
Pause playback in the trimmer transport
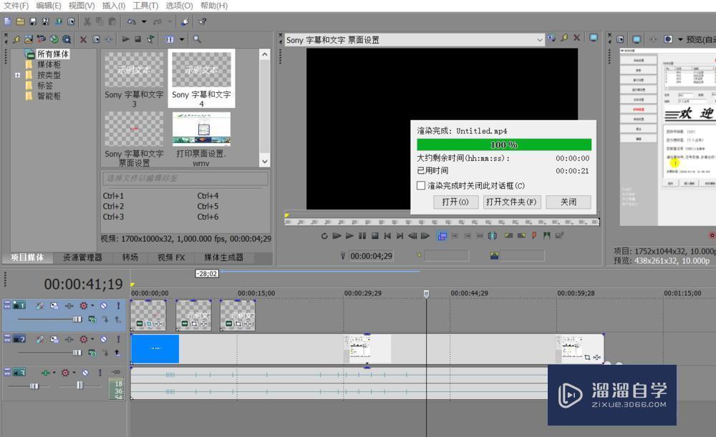(362, 236)
